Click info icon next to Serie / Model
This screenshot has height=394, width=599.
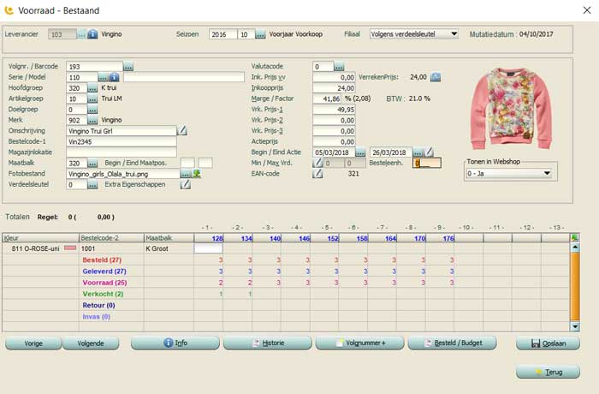point(114,77)
